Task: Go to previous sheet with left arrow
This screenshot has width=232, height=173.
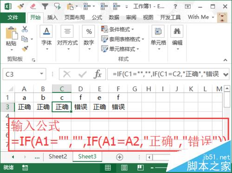Action: pos(13,157)
